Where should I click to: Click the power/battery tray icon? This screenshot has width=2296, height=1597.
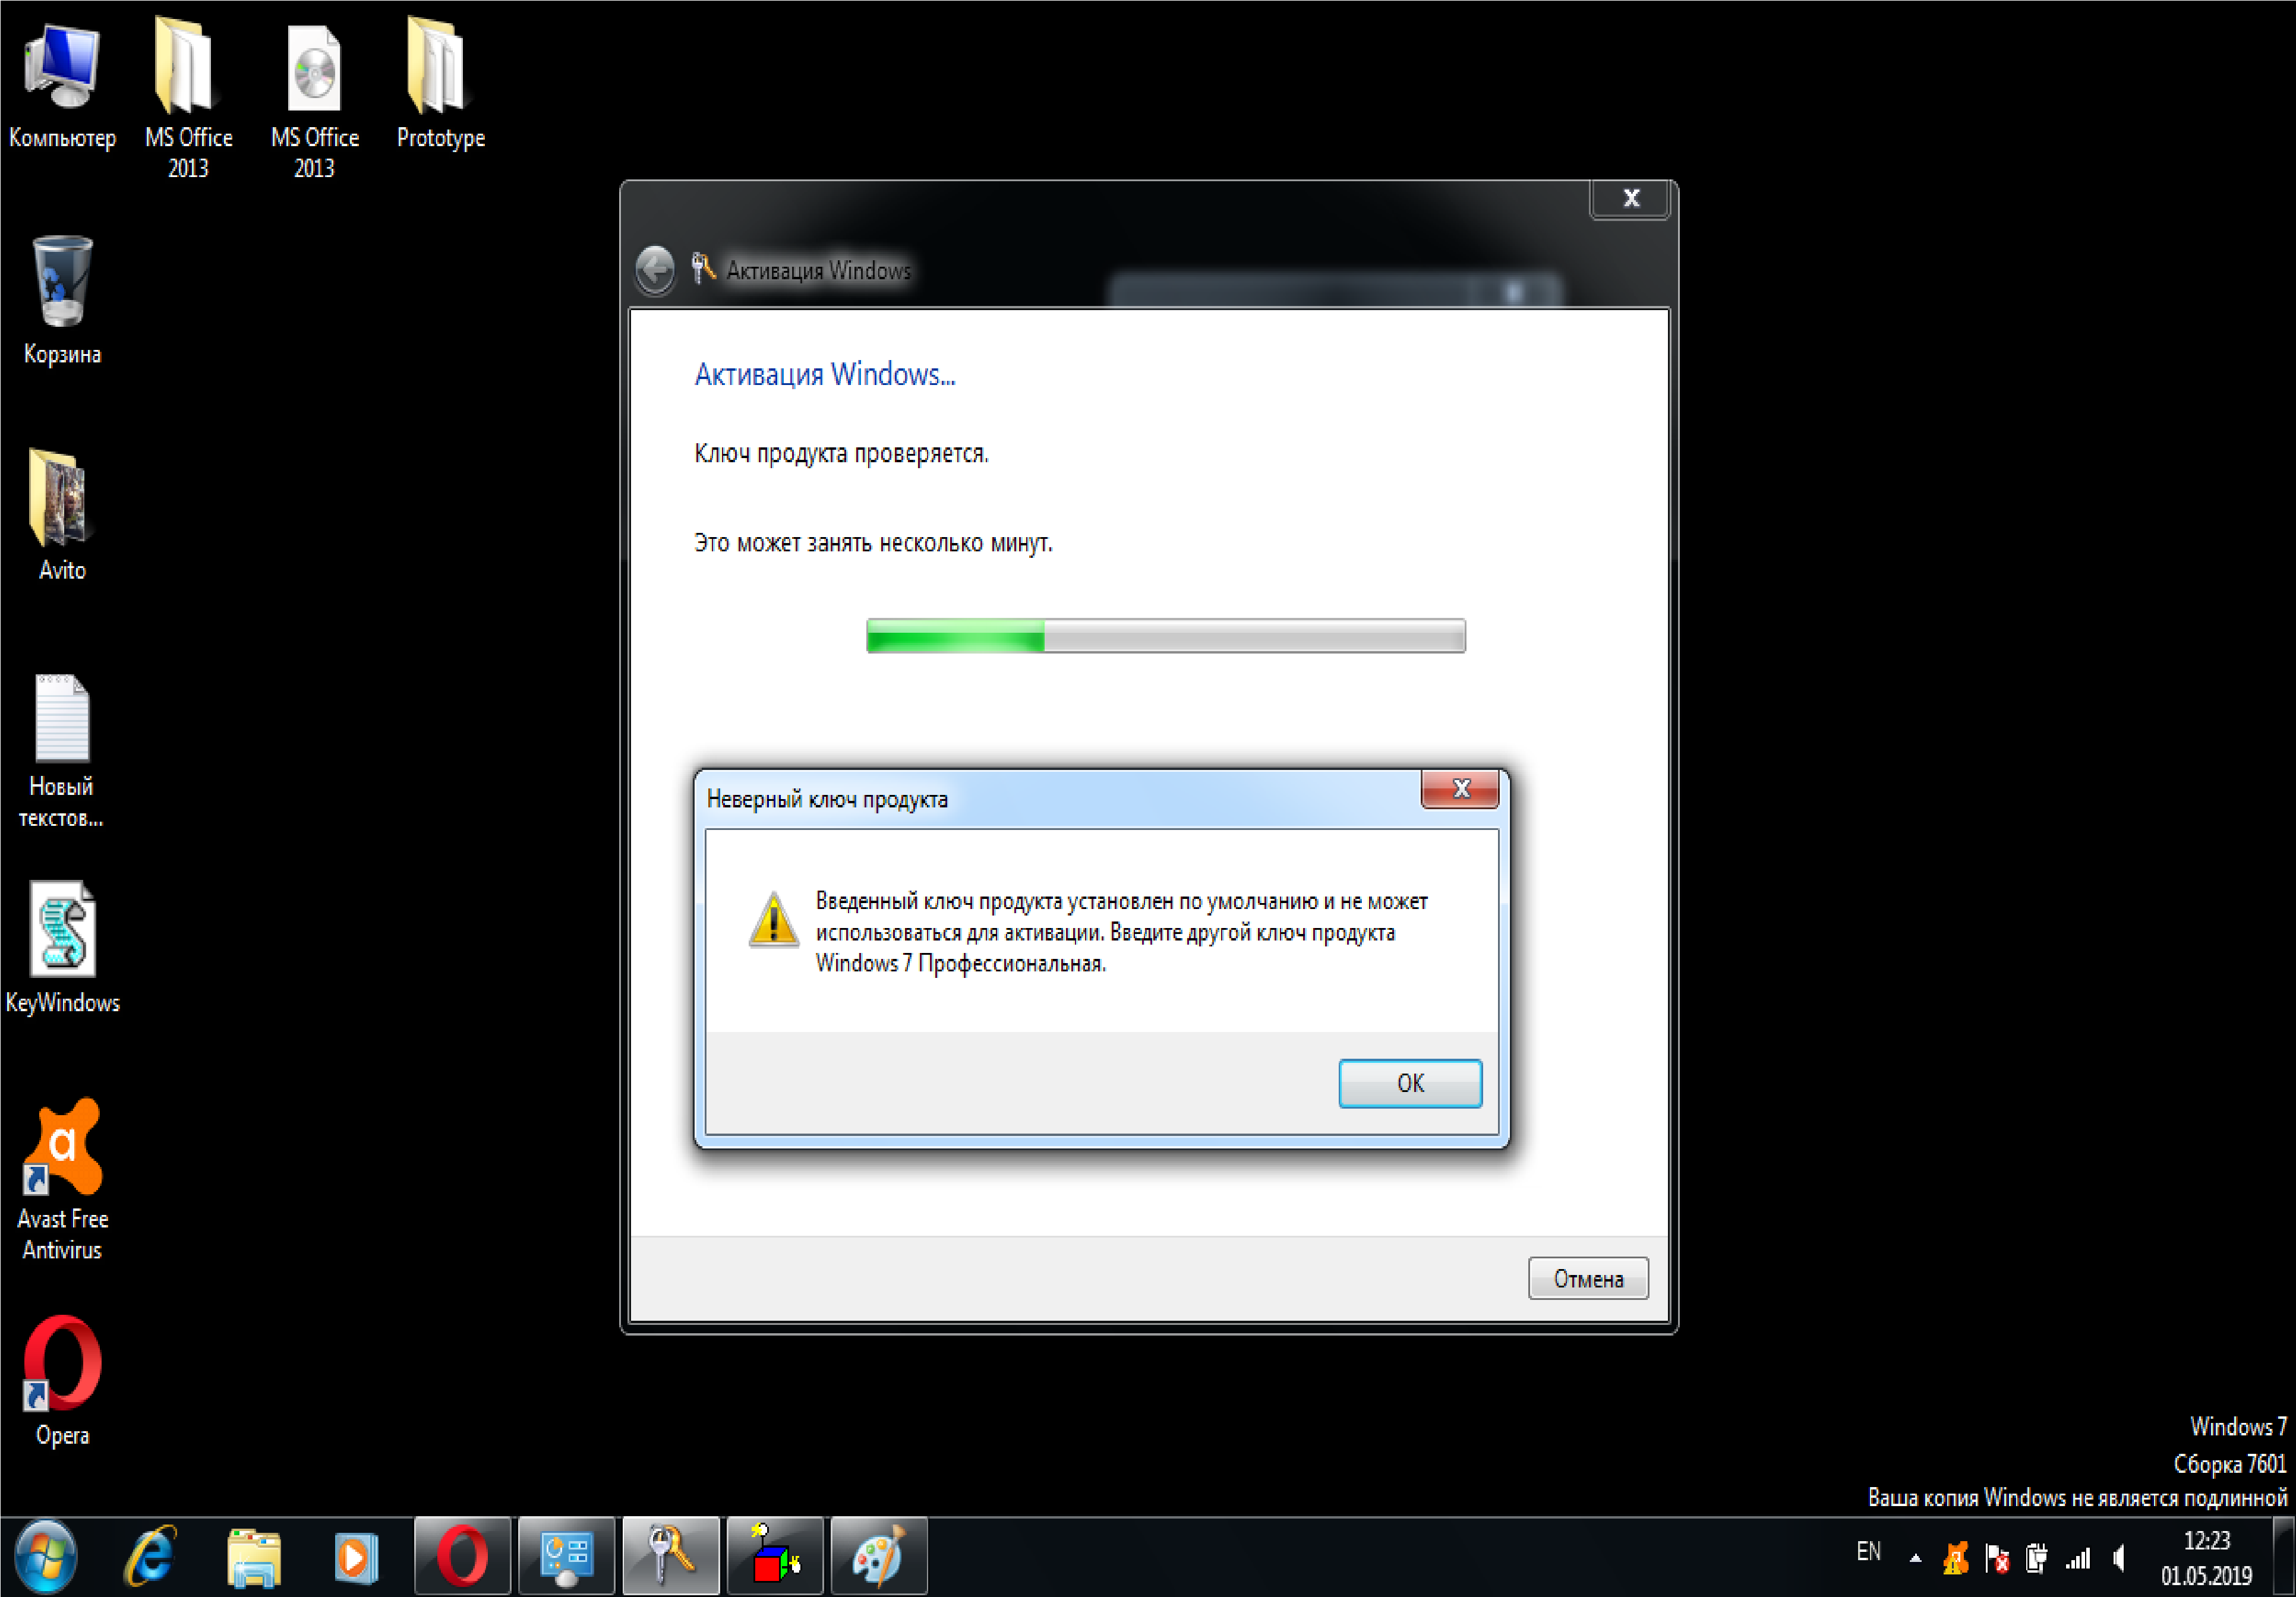(2036, 1558)
